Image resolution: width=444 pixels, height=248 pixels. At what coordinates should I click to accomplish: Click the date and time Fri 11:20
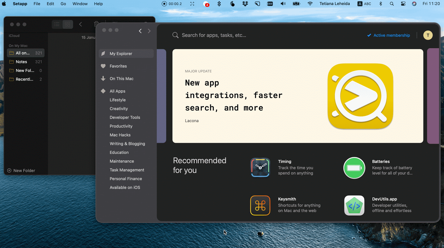coord(431,4)
